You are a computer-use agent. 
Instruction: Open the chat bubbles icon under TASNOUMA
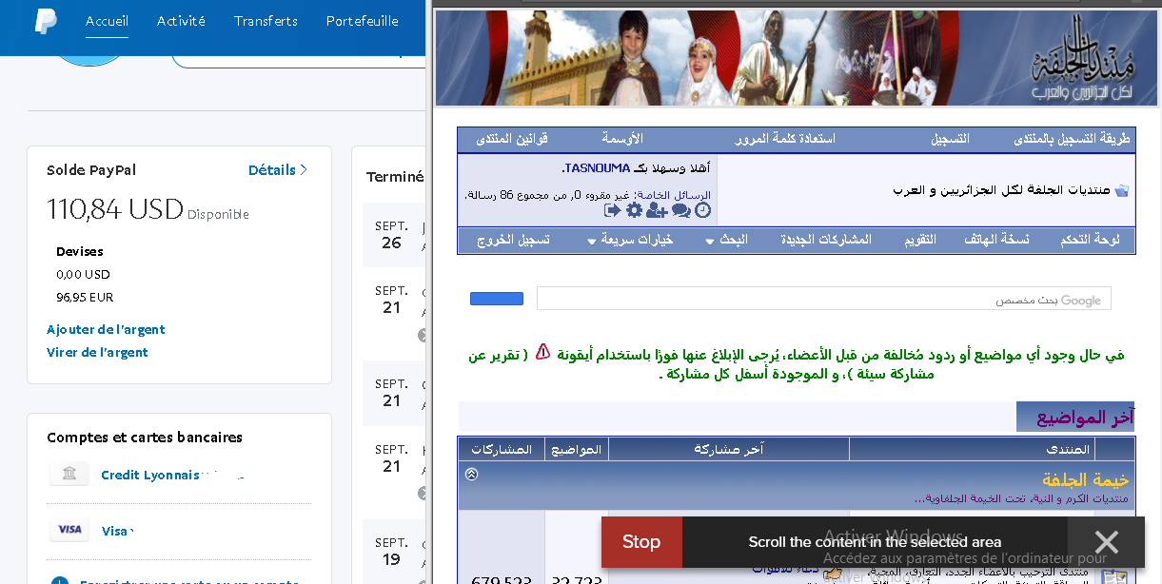pyautogui.click(x=681, y=210)
